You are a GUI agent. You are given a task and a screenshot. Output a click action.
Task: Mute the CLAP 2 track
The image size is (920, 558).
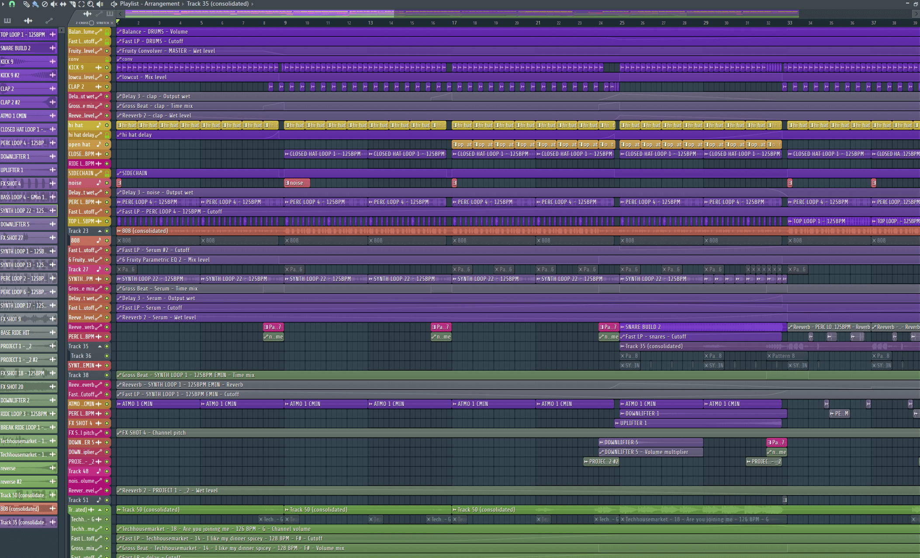coord(107,87)
